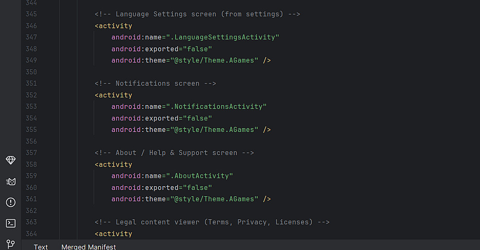Open the App Quality Insights gem icon
Screen dimensions: 480x250
pyautogui.click(x=11, y=160)
